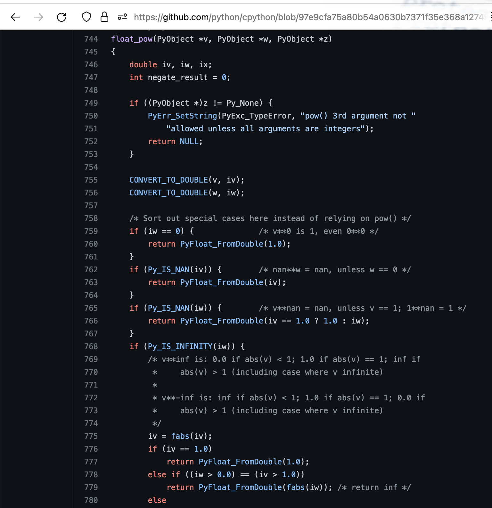Click the float_pow function name

pyautogui.click(x=132, y=39)
